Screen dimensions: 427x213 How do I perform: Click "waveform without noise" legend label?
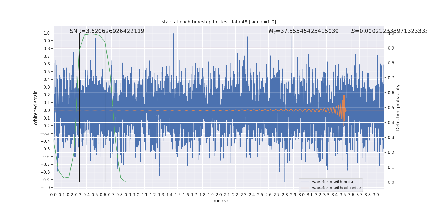337,188
